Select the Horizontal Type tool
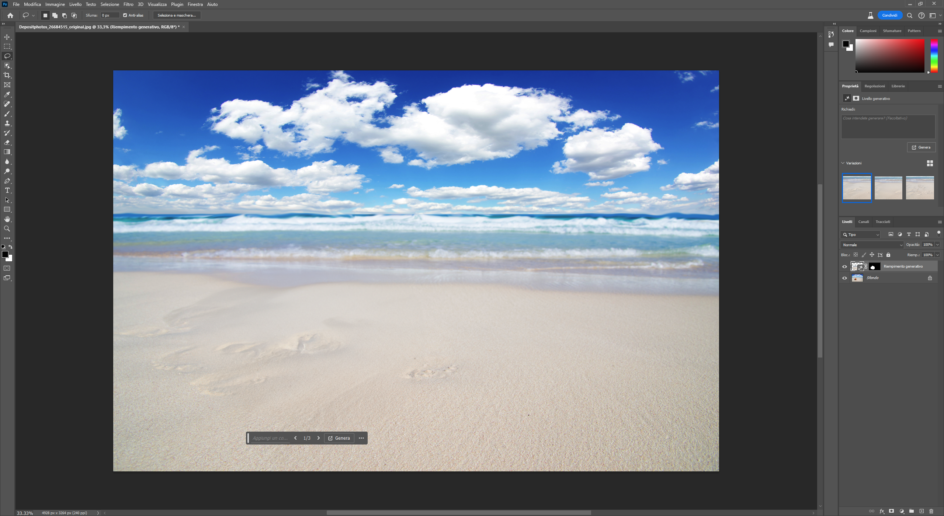 click(x=7, y=191)
